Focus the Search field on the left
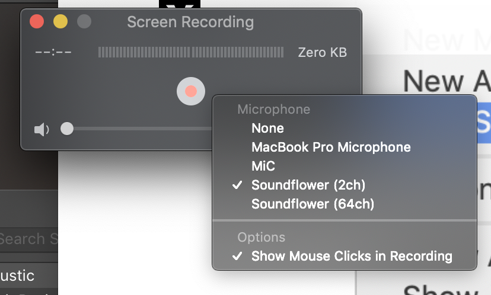The image size is (491, 295). click(x=29, y=239)
